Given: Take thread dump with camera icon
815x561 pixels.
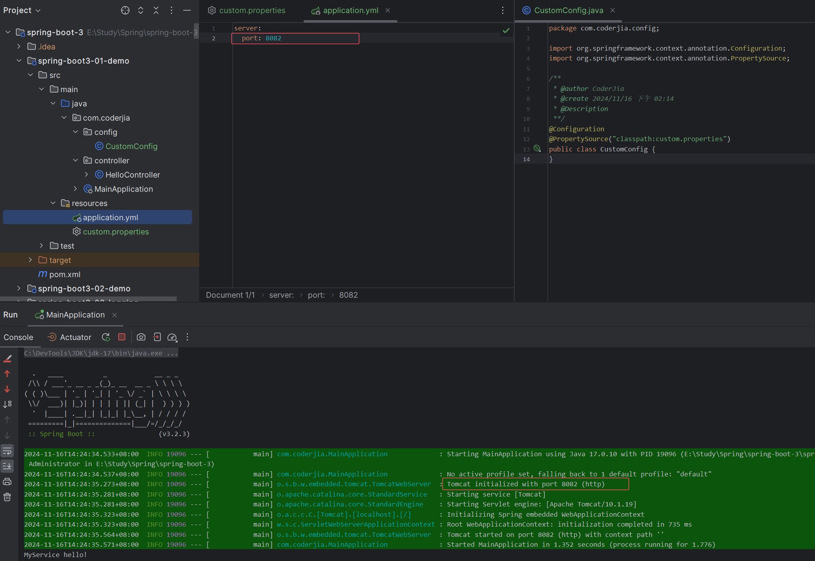Looking at the screenshot, I should pyautogui.click(x=141, y=337).
